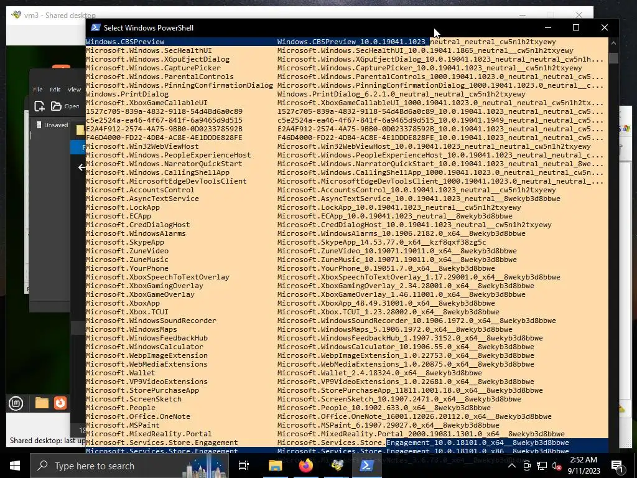Screen dimensions: 637x478
Task: Click Open button in background editor
Action: coord(65,106)
